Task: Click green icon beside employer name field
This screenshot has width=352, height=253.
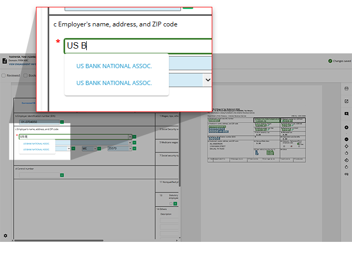Action: pyautogui.click(x=134, y=137)
